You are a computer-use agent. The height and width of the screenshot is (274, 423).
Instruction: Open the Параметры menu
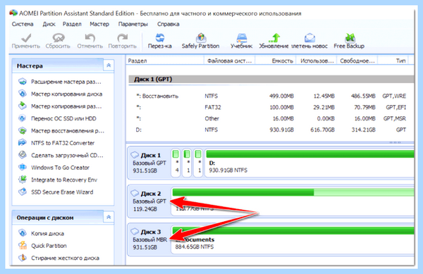point(133,24)
